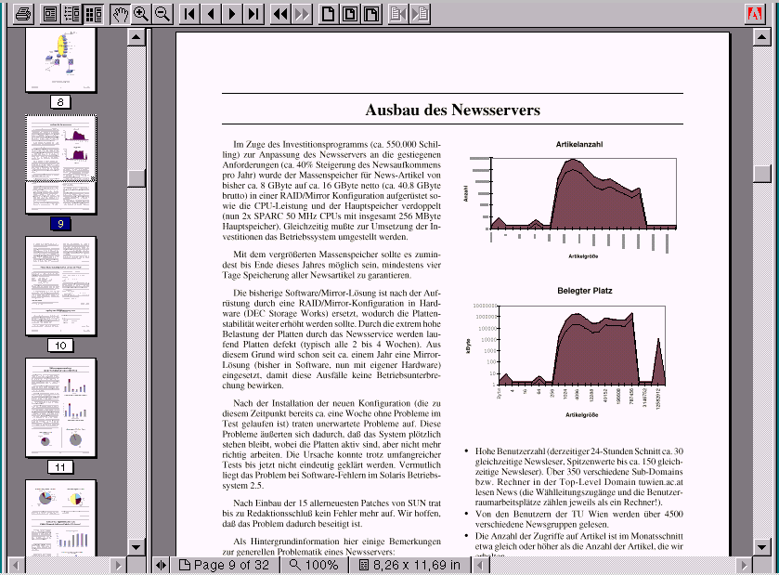Jump to the last page
779x575 pixels.
tap(253, 14)
